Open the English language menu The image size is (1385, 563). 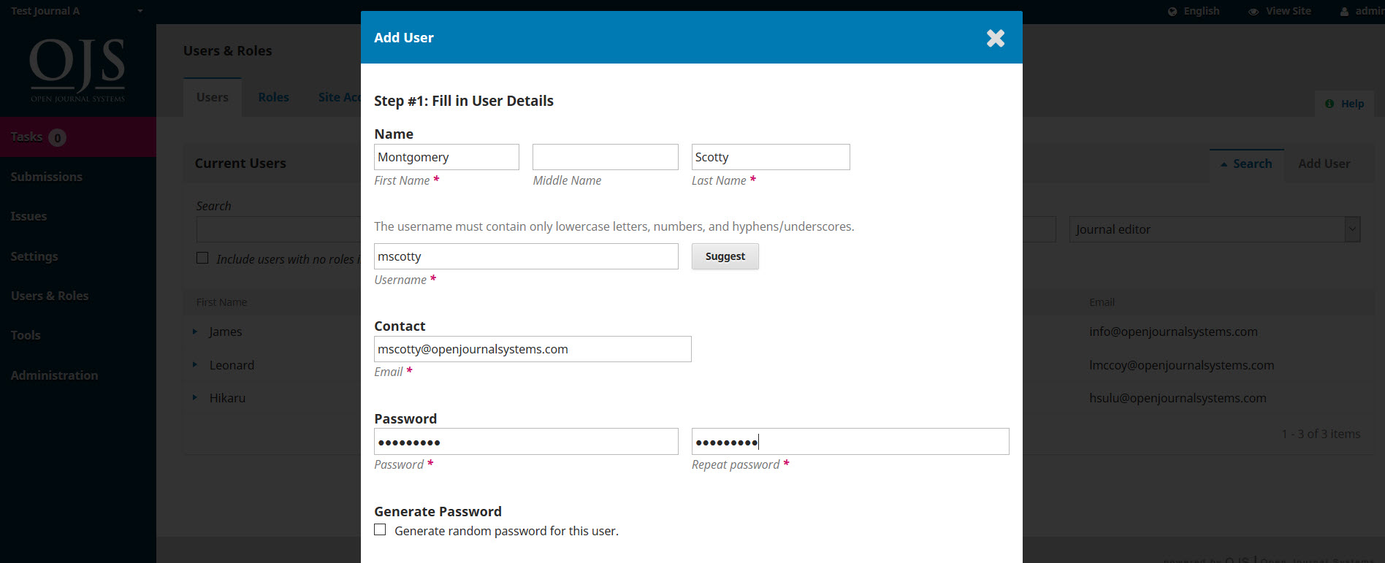click(x=1194, y=11)
